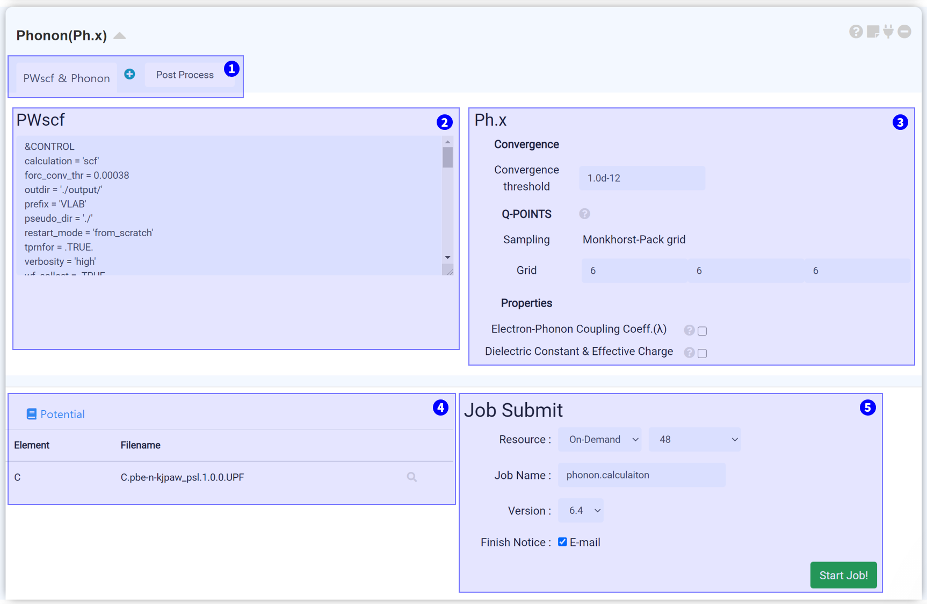The width and height of the screenshot is (927, 604).
Task: Click the blue plus icon beside PWscf & Phonon
Action: [129, 74]
